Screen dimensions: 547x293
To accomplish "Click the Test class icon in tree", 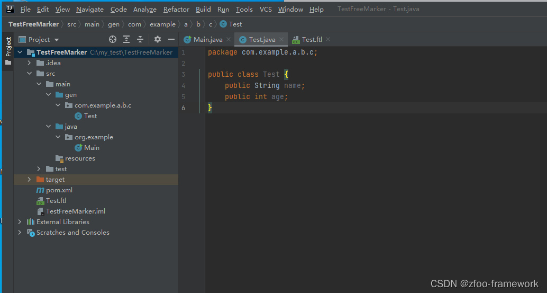I will pyautogui.click(x=78, y=116).
